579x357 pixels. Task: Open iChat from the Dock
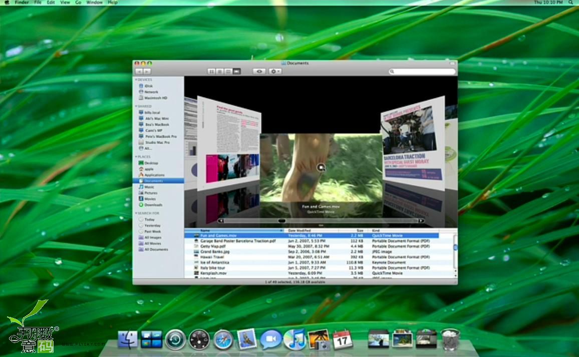pyautogui.click(x=270, y=340)
